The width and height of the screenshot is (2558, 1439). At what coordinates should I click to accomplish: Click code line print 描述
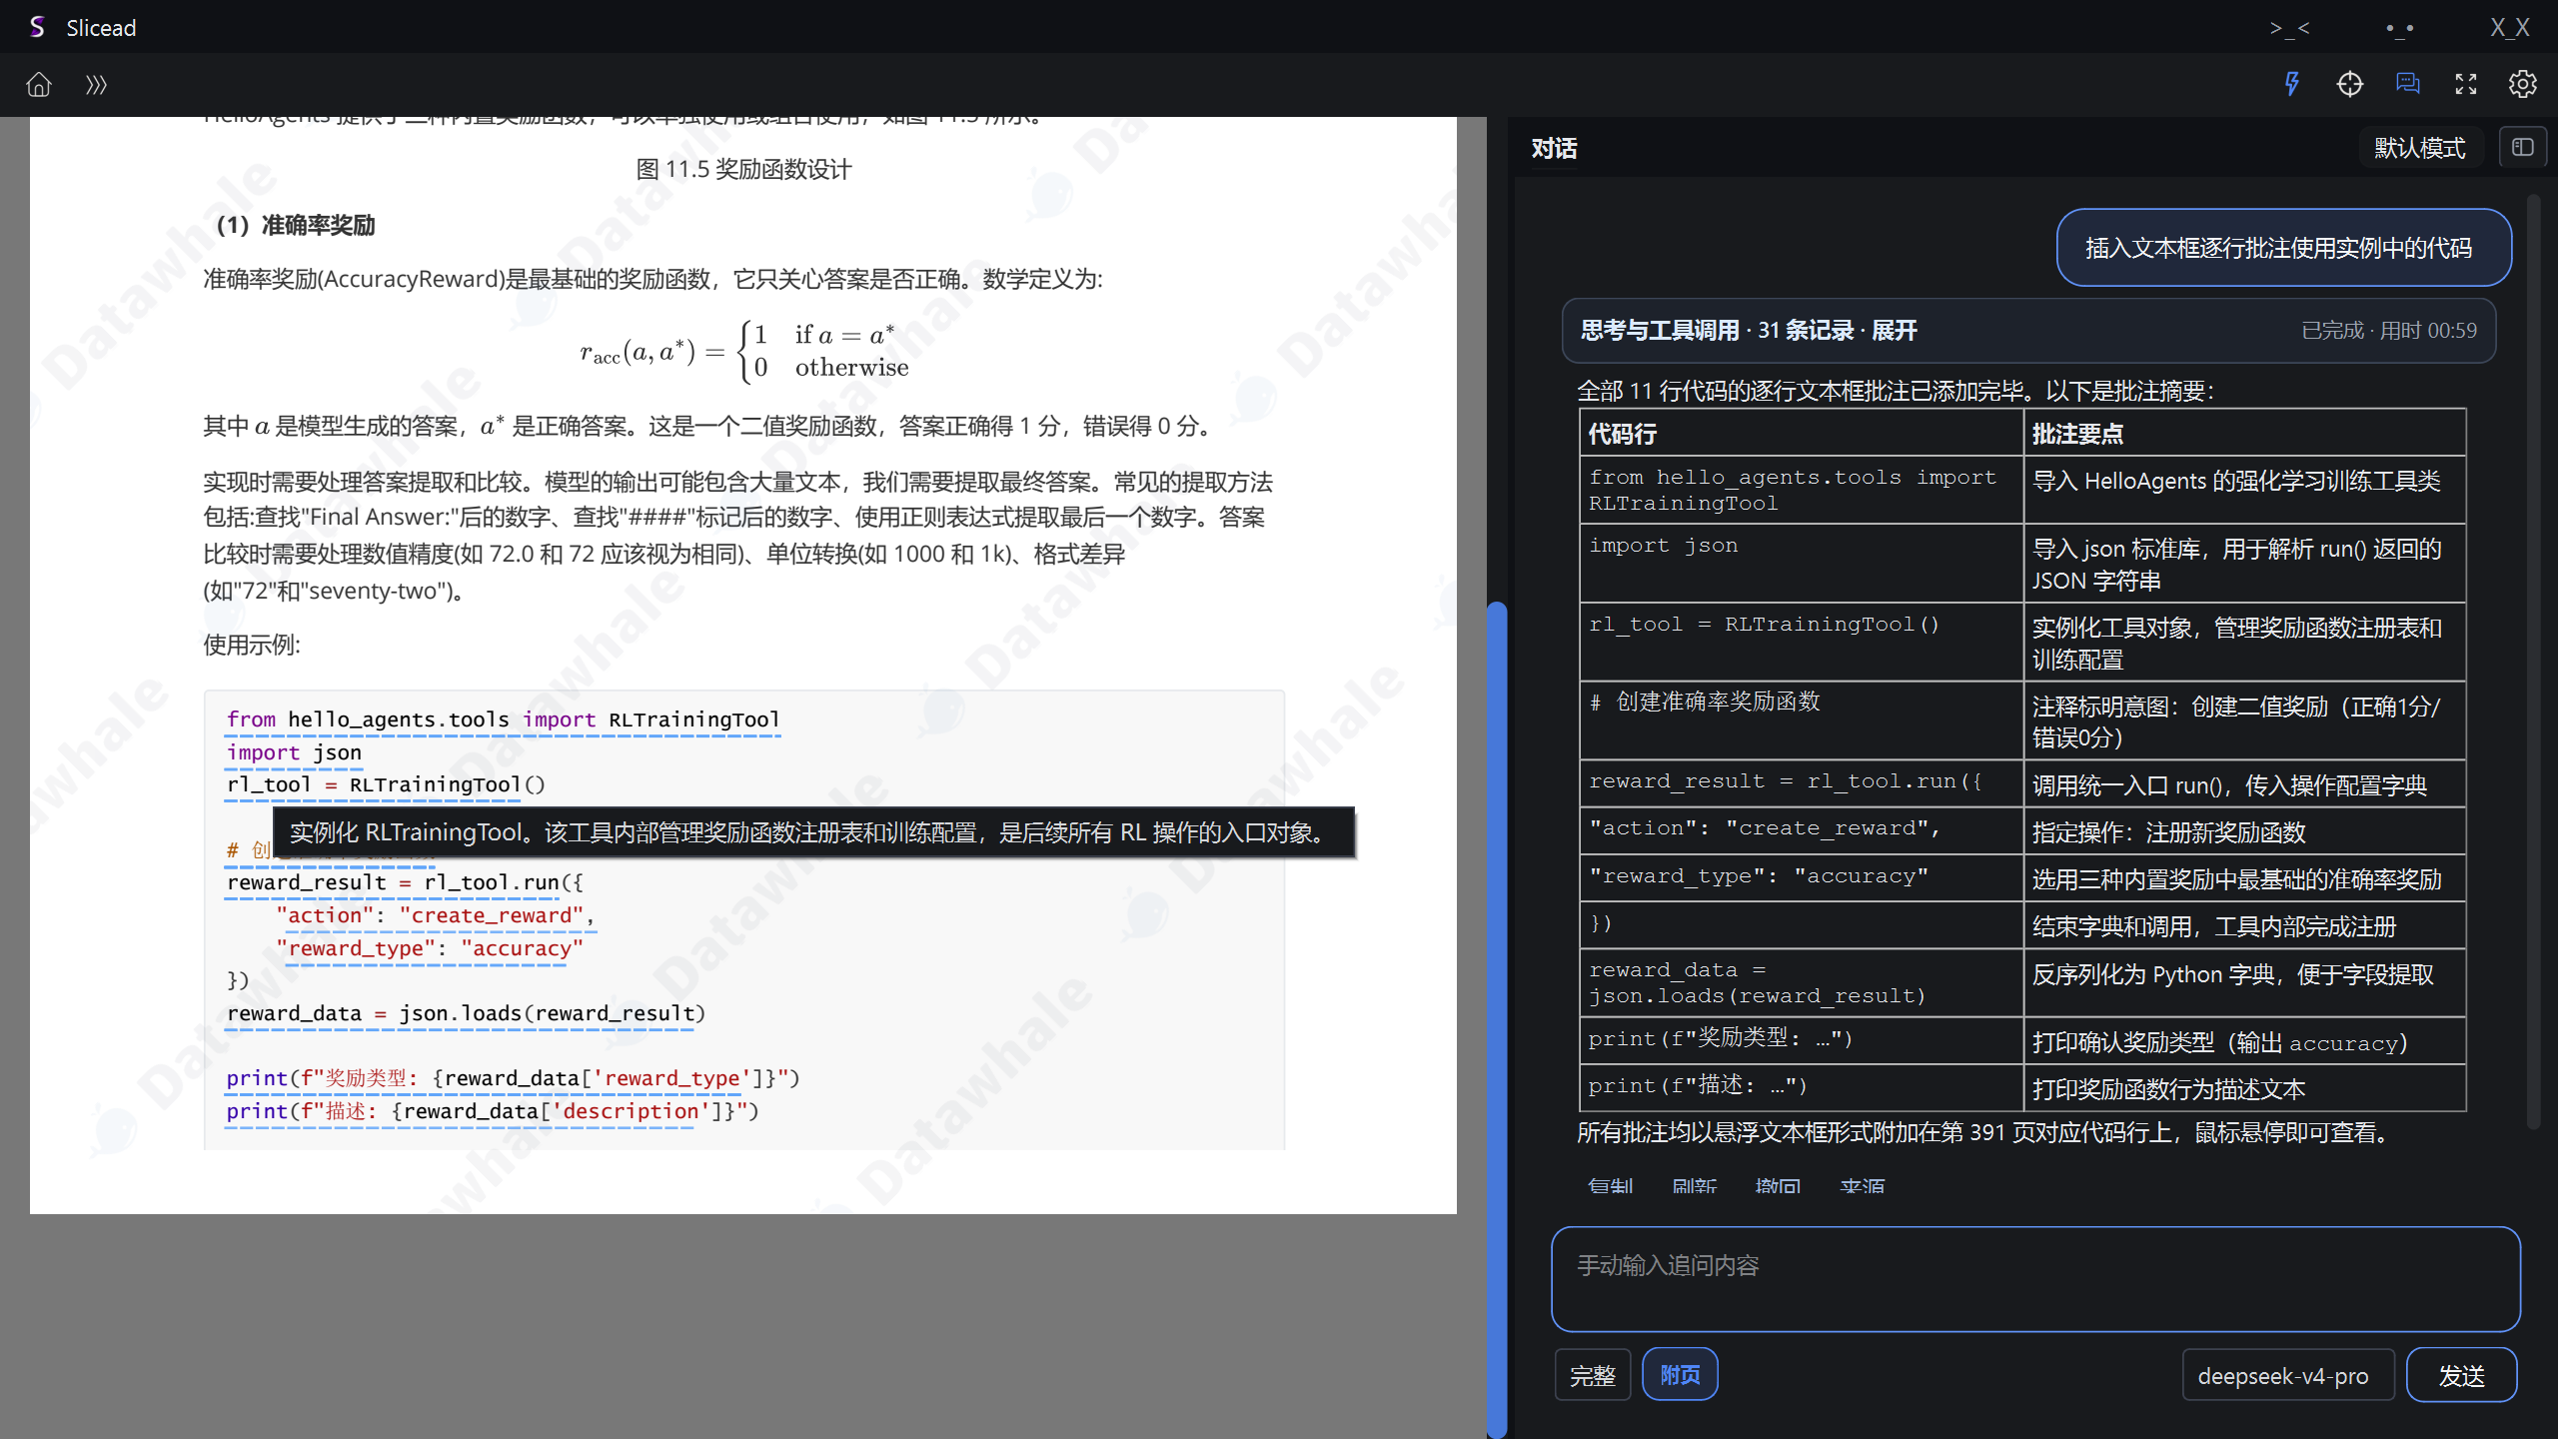point(493,1111)
